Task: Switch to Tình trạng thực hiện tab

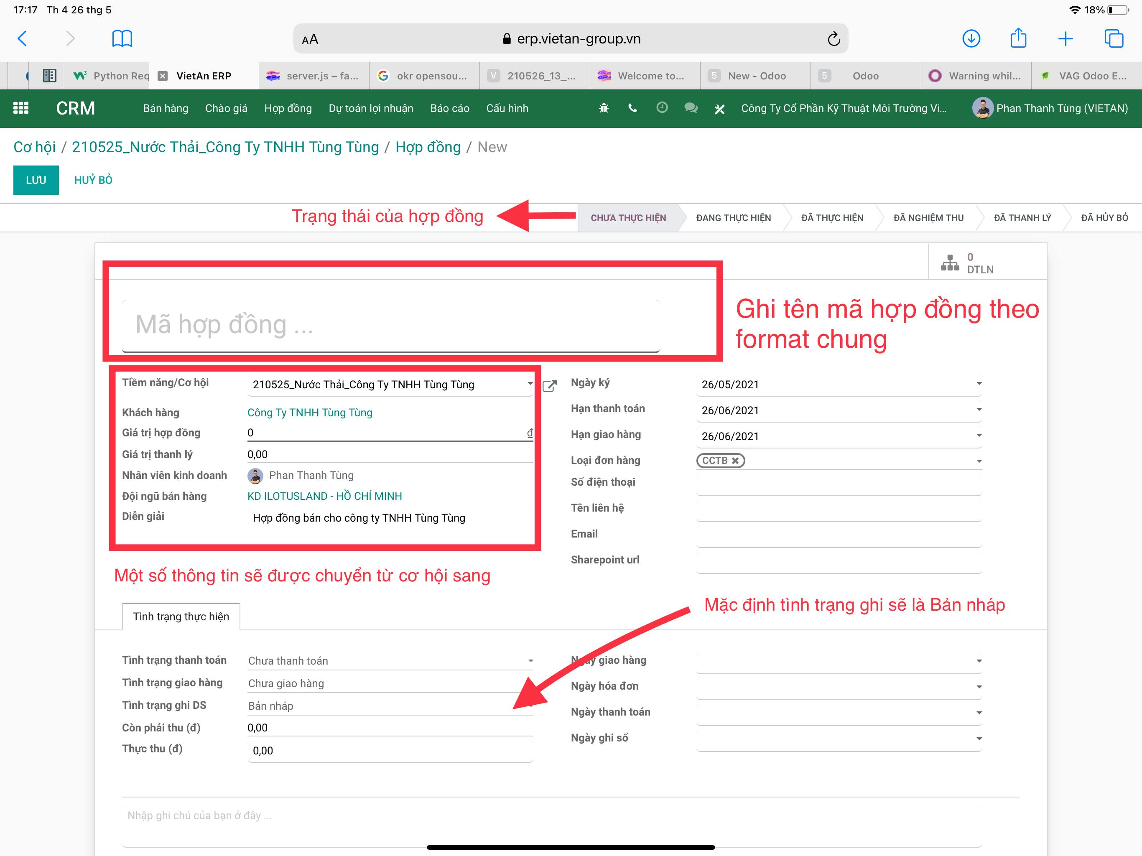Action: coord(181,617)
